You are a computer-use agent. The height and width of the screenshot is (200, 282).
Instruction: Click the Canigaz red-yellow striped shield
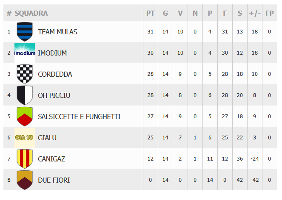tap(24, 159)
